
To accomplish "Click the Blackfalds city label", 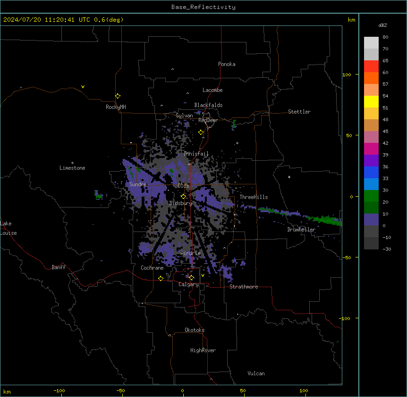I will tap(208, 105).
